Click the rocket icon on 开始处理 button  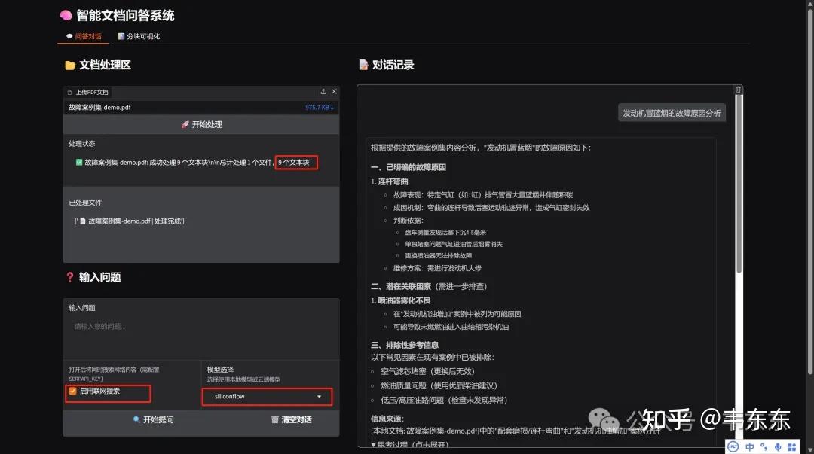(x=185, y=123)
